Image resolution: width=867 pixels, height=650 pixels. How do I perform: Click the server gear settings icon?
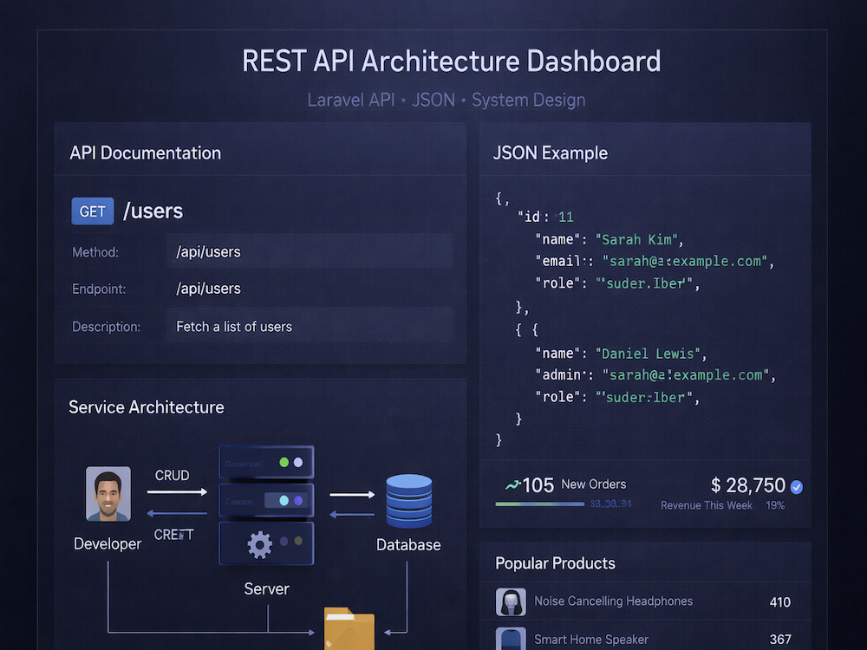pyautogui.click(x=260, y=544)
